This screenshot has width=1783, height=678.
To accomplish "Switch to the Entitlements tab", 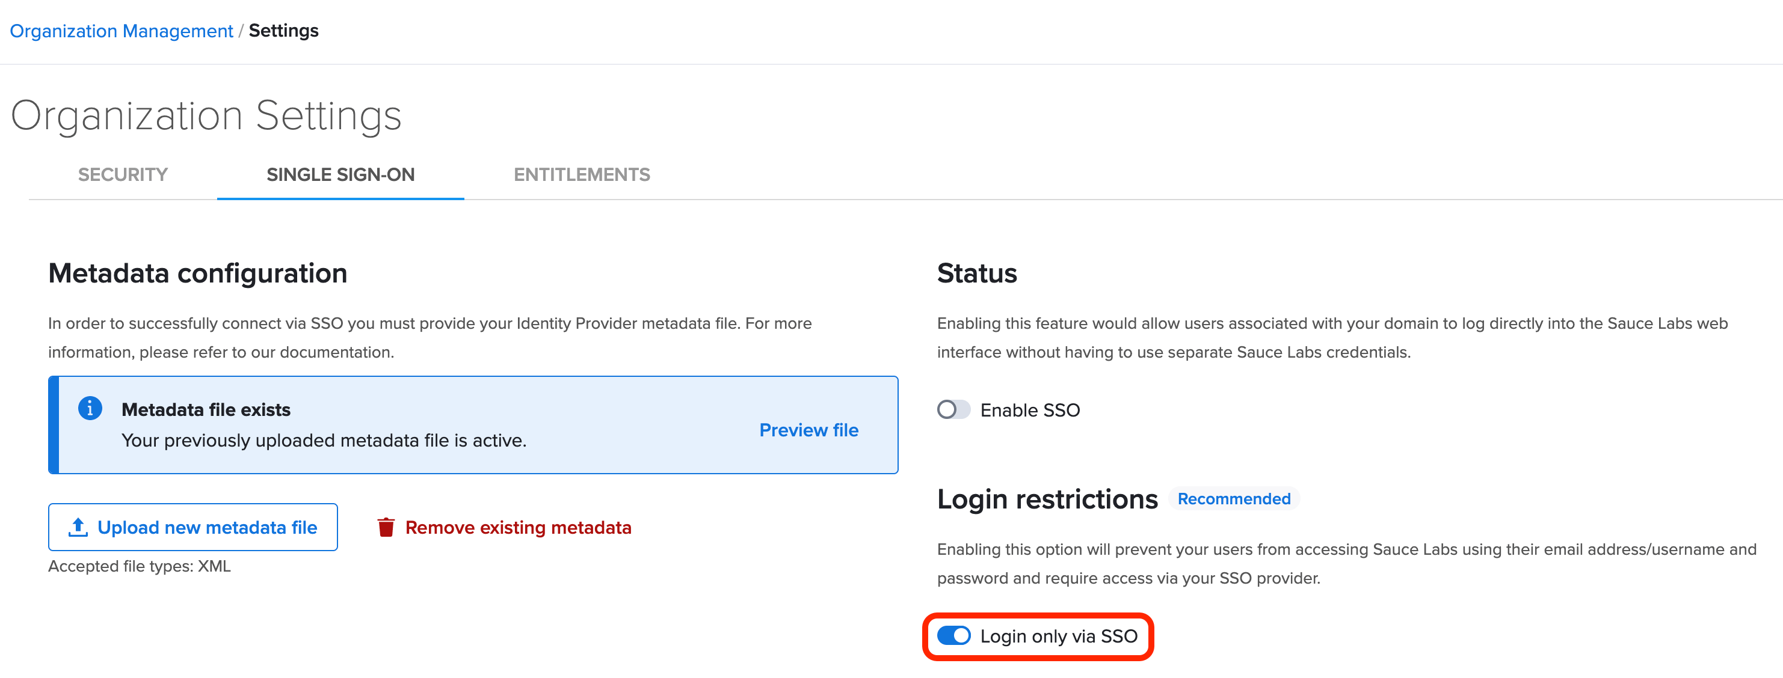I will coord(582,175).
